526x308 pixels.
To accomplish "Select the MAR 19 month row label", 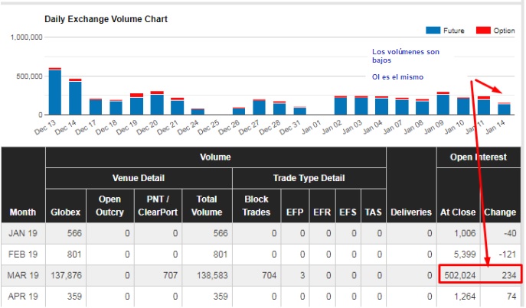I will [23, 276].
